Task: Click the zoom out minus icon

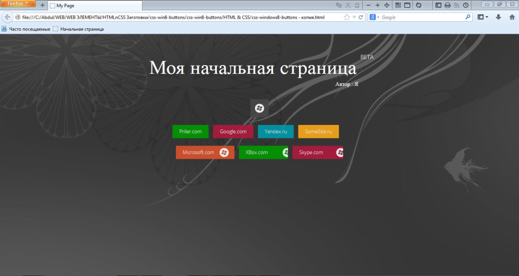Action: point(368,5)
